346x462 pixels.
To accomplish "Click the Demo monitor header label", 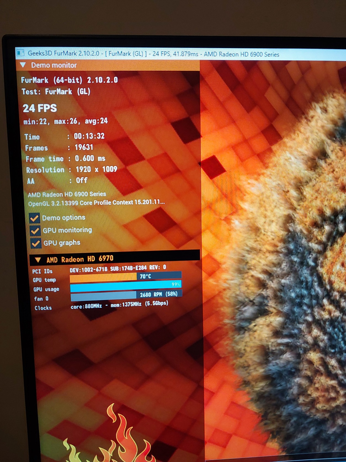I will click(54, 65).
